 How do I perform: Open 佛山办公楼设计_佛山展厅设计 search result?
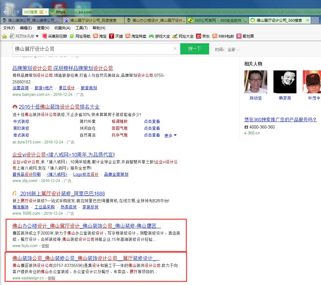[87, 226]
